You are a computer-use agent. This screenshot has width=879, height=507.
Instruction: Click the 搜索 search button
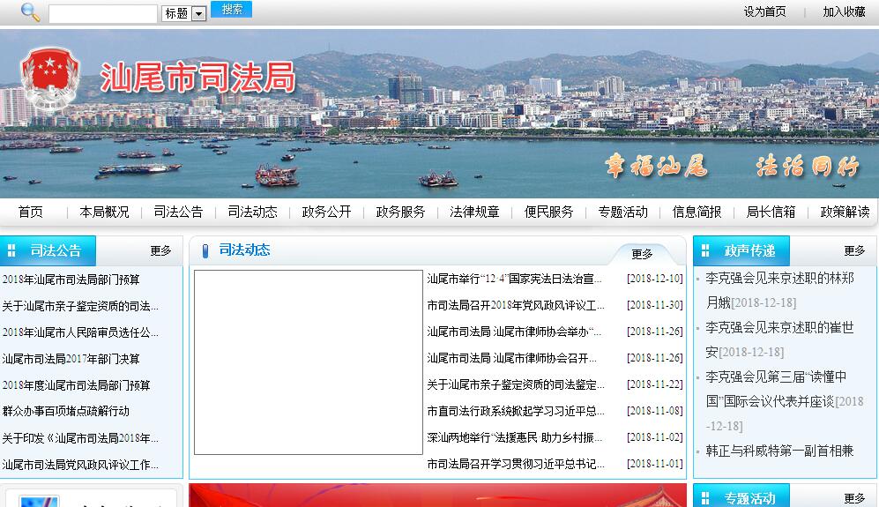click(231, 10)
